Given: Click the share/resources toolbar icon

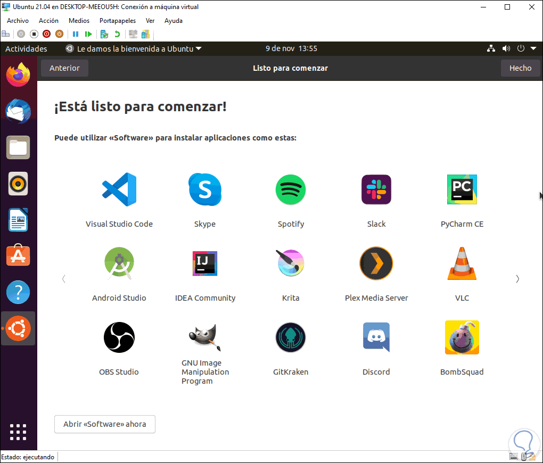Looking at the screenshot, I should (145, 34).
